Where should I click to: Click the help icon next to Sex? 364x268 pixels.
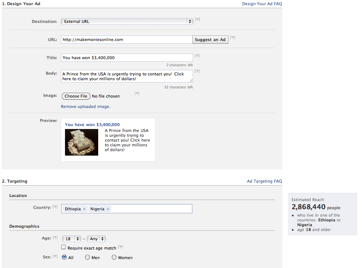[x=55, y=257]
